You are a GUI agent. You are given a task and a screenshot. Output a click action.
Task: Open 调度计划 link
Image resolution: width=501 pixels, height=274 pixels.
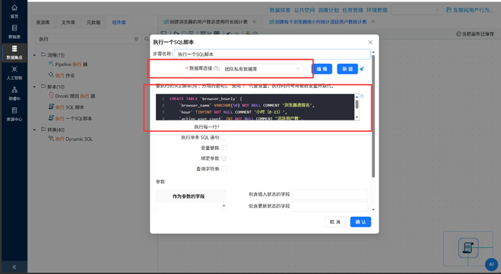(x=329, y=10)
